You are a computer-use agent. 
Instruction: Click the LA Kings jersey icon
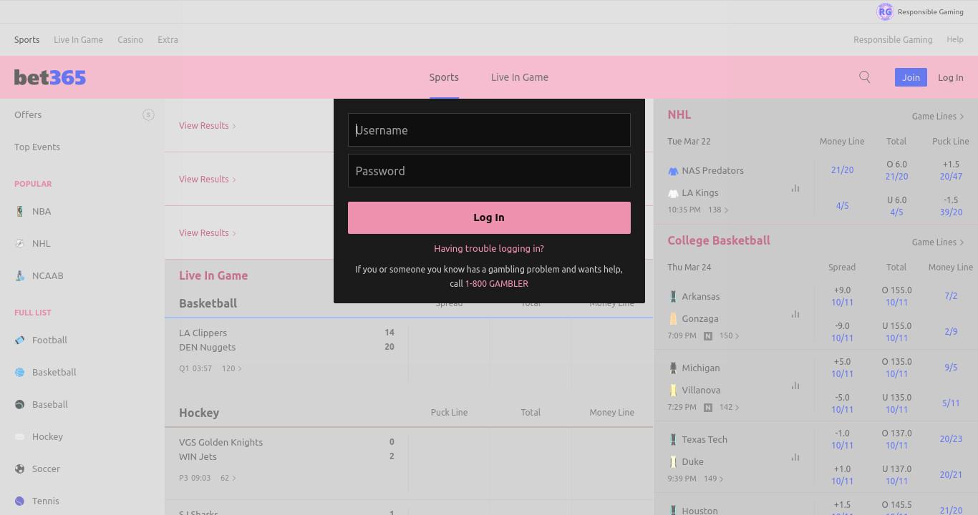coord(673,193)
